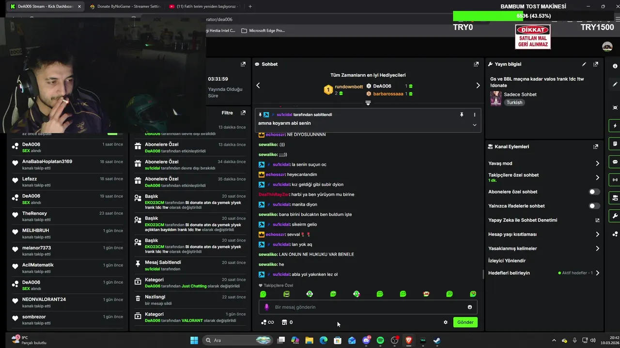Image resolution: width=620 pixels, height=348 pixels.
Task: Expand Yavaş mod settings
Action: 597,163
